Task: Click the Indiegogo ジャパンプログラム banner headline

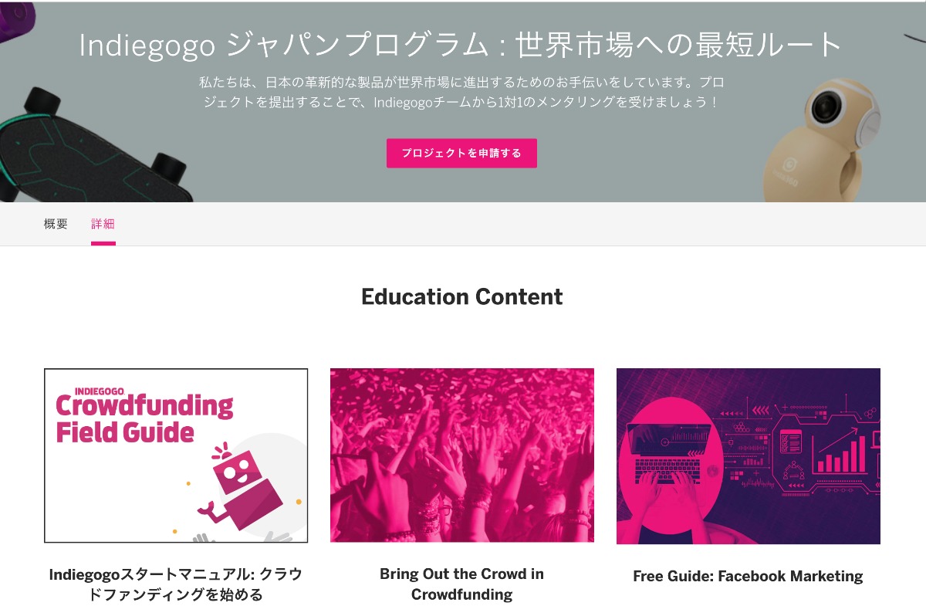Action: coord(461,46)
